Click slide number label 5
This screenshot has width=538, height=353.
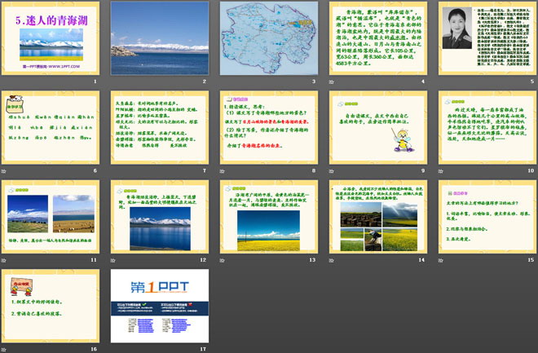[532, 82]
